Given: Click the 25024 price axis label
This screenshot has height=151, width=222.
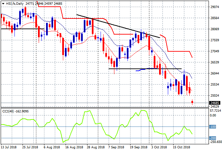Looking at the screenshot, I should tap(215, 96).
